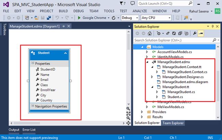Click zoom out icon on diagram
The width and height of the screenshot is (222, 140).
click(128, 118)
